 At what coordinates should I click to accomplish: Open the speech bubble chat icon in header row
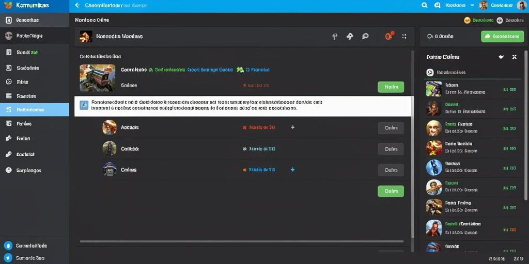365,36
